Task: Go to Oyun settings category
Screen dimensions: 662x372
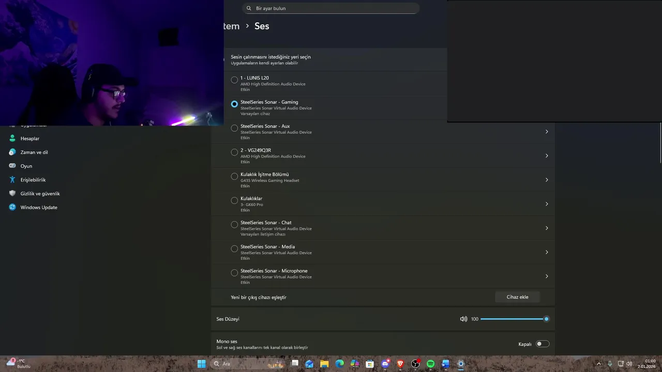Action: (26, 166)
